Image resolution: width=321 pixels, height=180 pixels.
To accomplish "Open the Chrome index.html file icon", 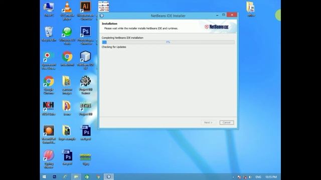I will coord(67,59).
